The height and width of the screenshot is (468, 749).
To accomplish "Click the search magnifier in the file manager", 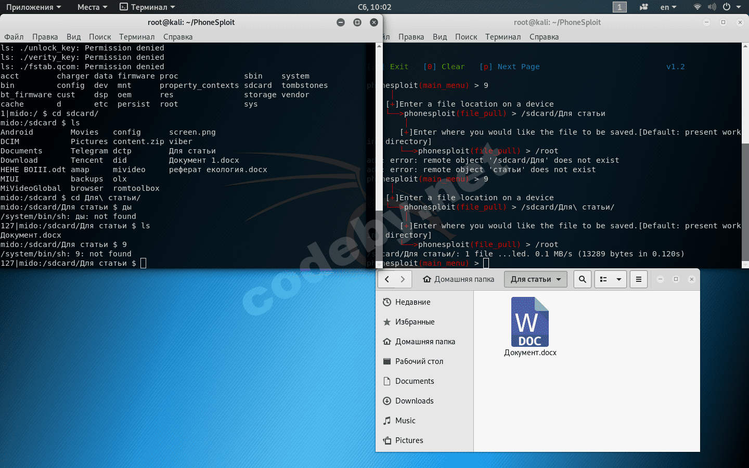I will coord(583,279).
